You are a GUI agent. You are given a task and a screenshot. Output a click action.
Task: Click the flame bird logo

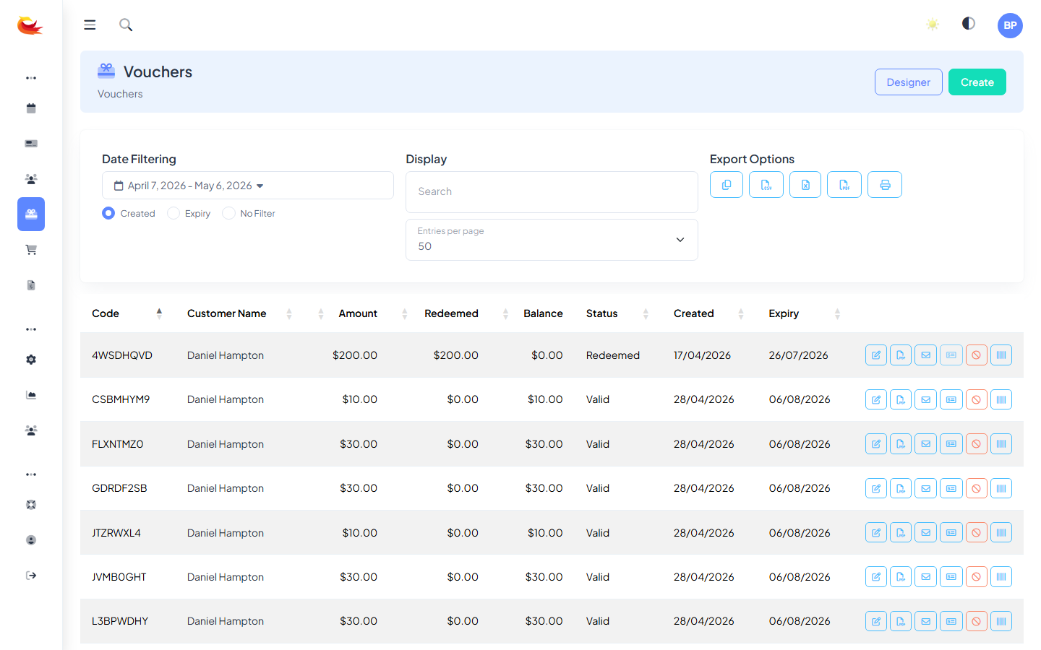30,25
